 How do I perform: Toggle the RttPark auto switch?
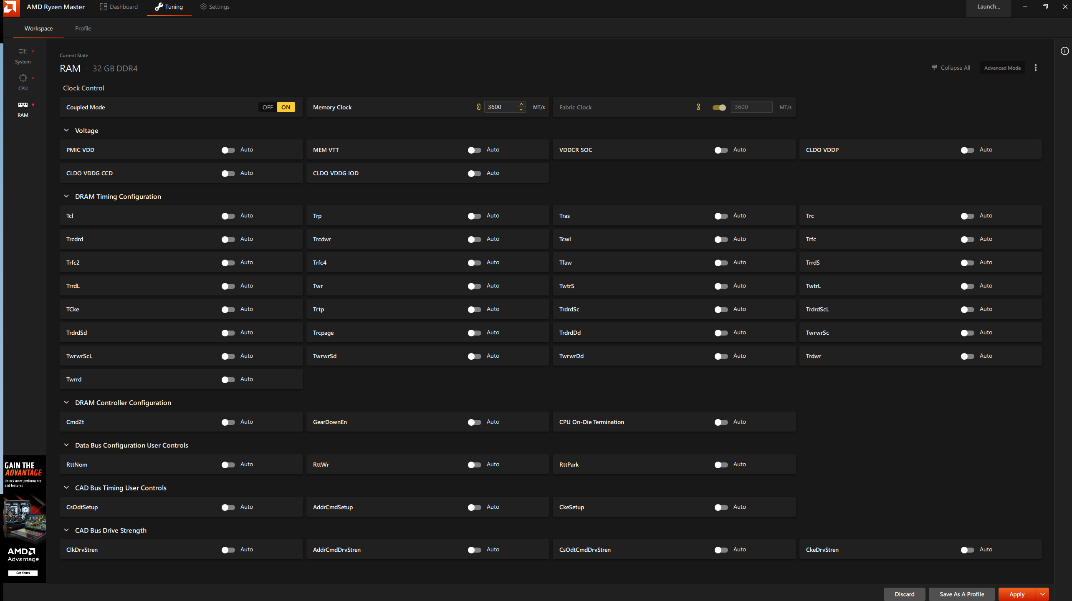(721, 465)
